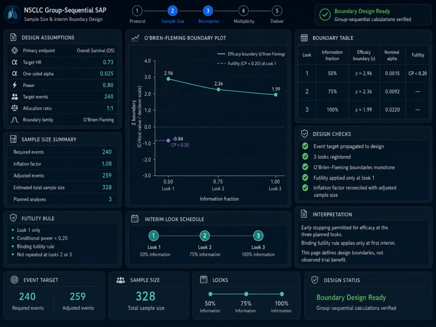Select the Look 2 node in schedule
This screenshot has width=436, height=327.
point(205,236)
